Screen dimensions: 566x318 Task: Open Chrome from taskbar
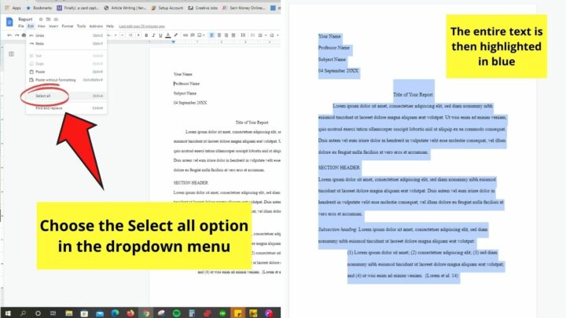coord(146,313)
